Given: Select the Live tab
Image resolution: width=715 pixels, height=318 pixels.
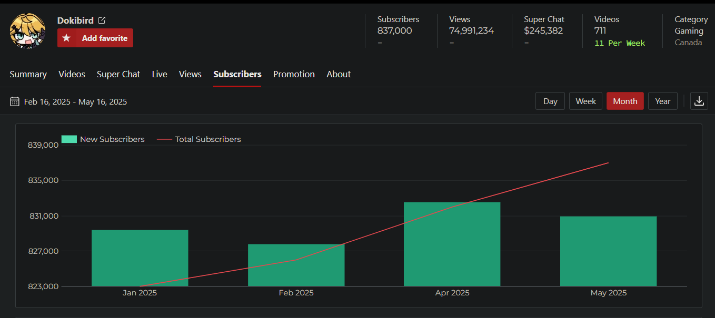Looking at the screenshot, I should click(x=160, y=74).
